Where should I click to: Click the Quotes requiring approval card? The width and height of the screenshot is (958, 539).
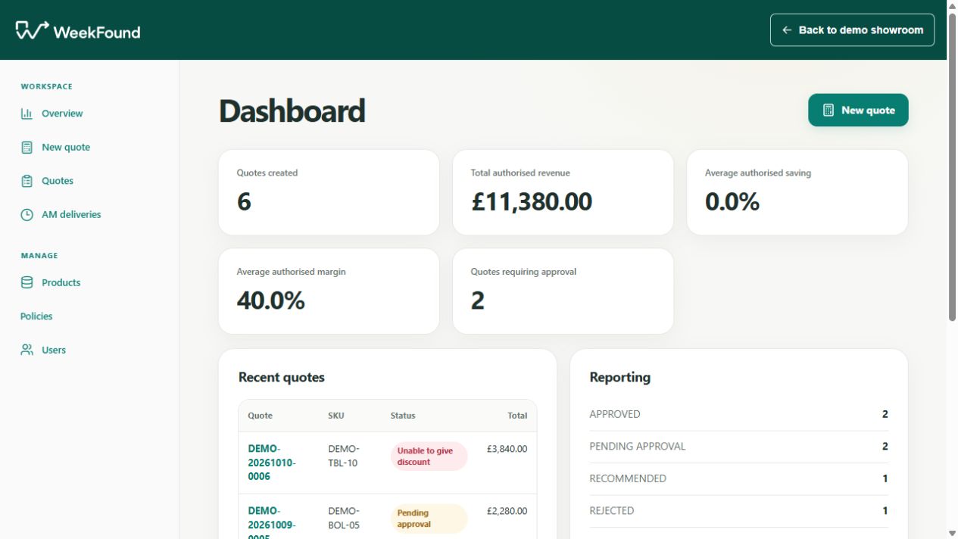click(563, 291)
